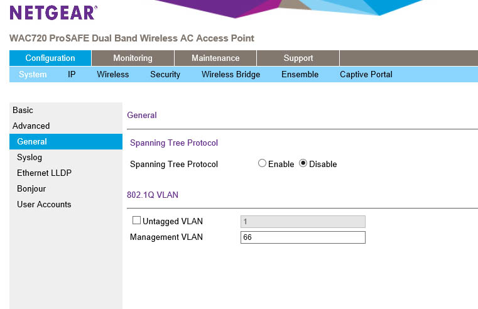Open the Wireless Bridge submenu
Image resolution: width=478 pixels, height=309 pixels.
[x=231, y=74]
